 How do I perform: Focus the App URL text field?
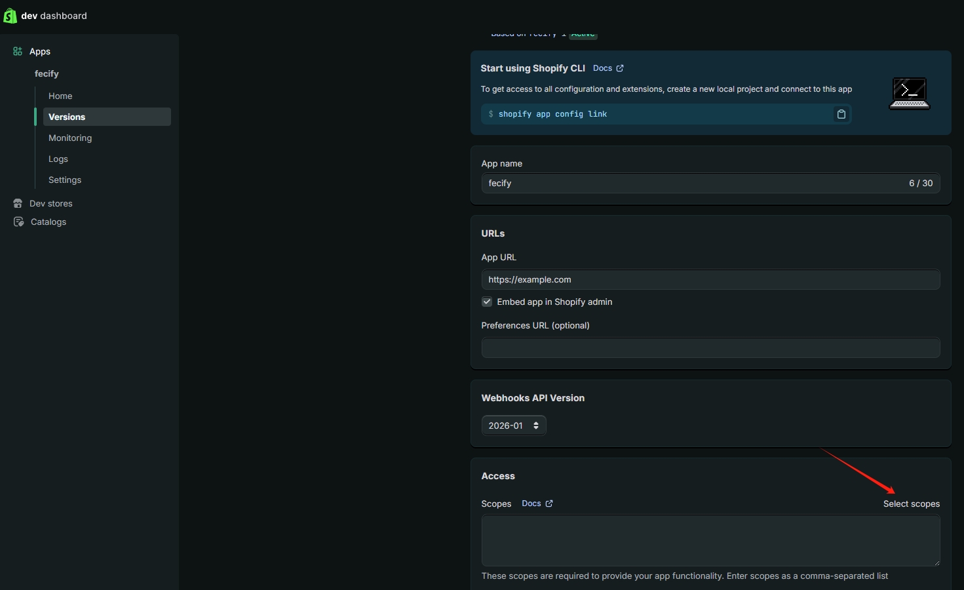(x=710, y=279)
